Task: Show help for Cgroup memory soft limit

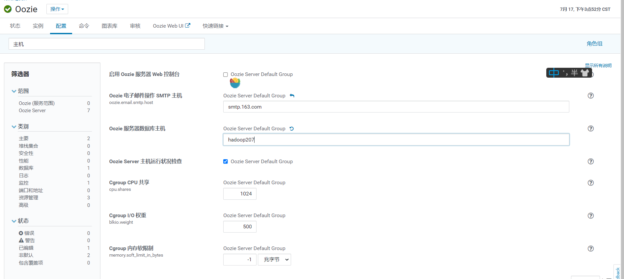Action: click(591, 248)
